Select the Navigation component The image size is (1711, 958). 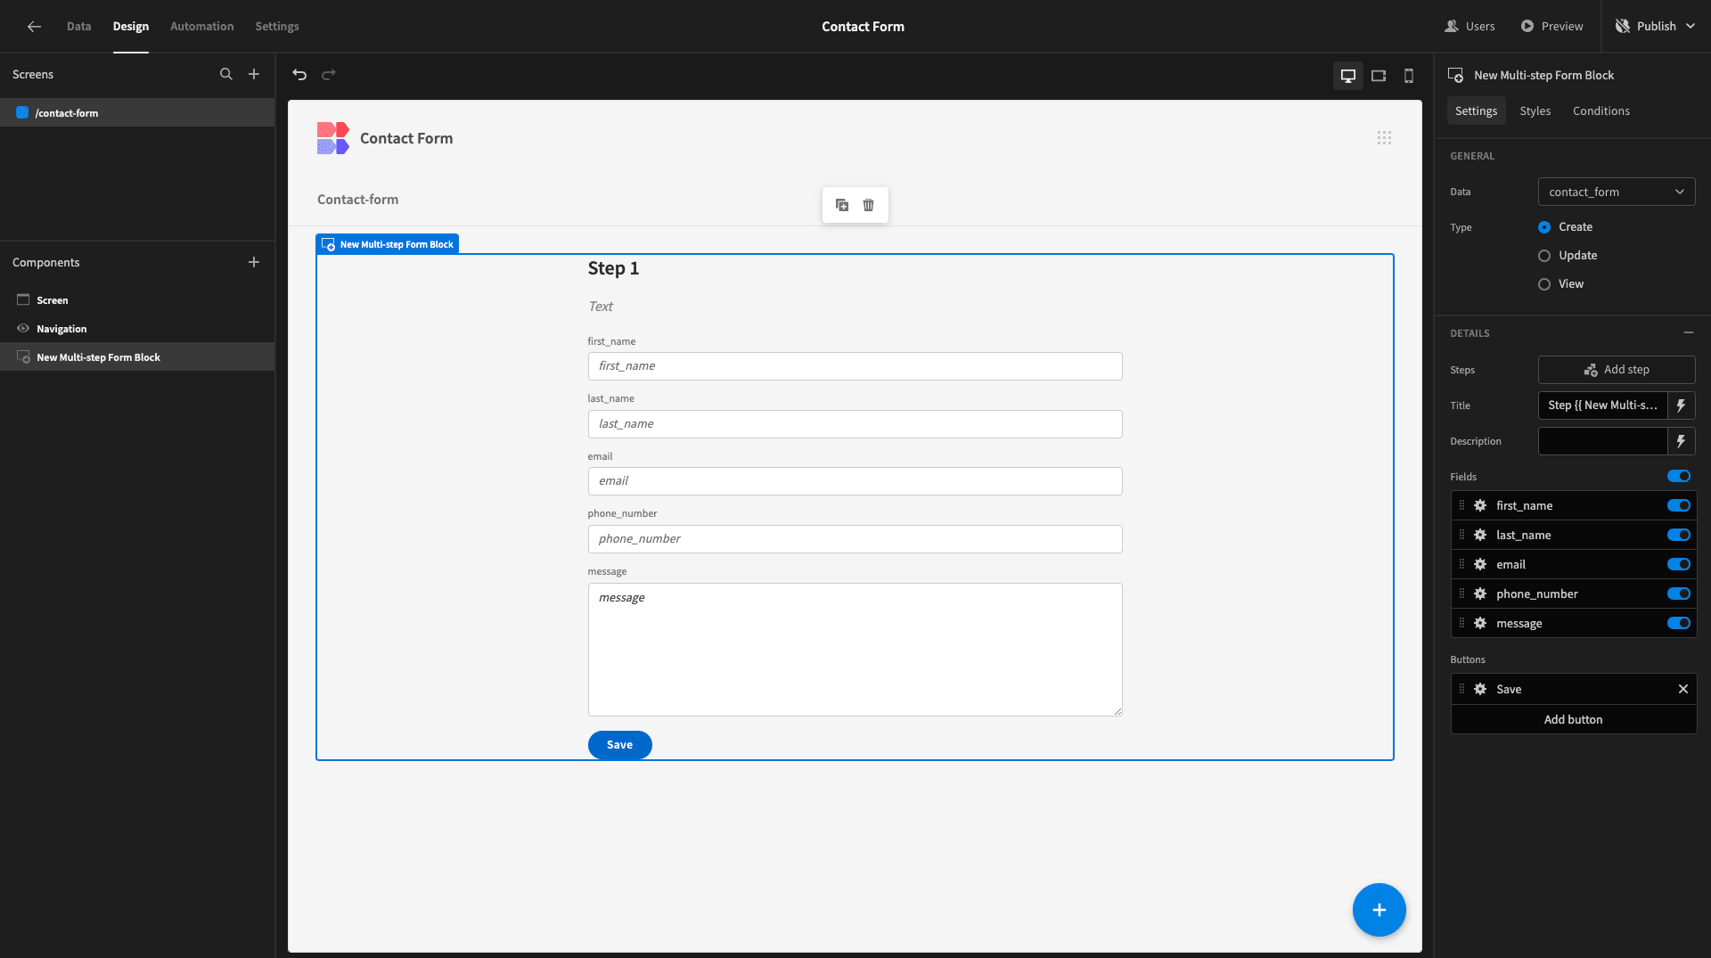[x=137, y=329]
